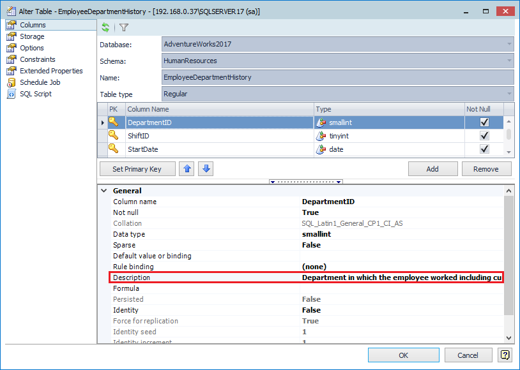Move column down with blue arrow
520x370 pixels.
[x=206, y=168]
